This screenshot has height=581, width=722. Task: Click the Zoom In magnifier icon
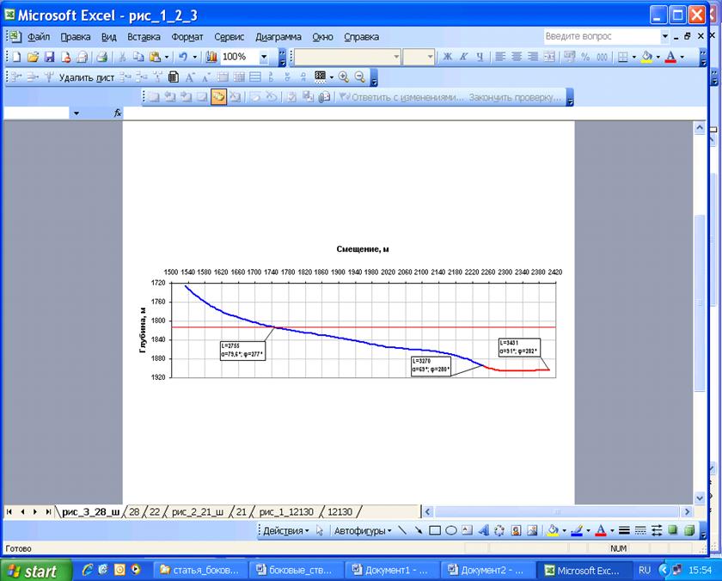pyautogui.click(x=344, y=76)
